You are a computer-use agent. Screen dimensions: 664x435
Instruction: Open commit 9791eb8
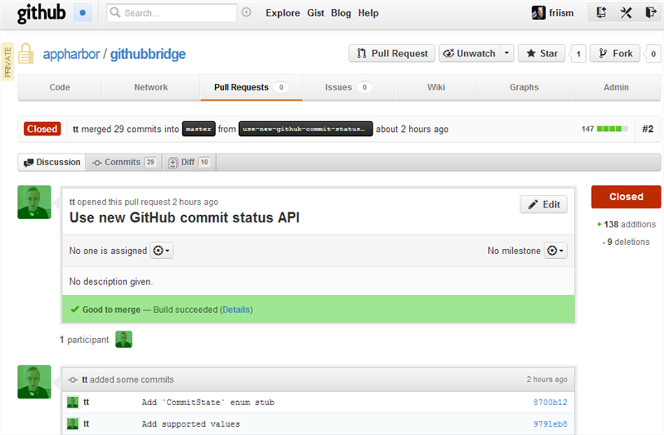(x=550, y=424)
